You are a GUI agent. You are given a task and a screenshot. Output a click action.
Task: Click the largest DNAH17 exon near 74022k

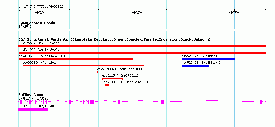[163, 102]
